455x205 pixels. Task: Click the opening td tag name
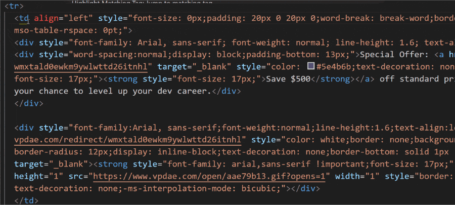click(24, 19)
